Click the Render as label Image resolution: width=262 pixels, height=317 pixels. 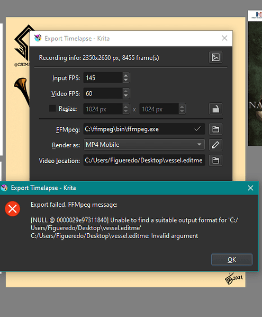point(66,145)
